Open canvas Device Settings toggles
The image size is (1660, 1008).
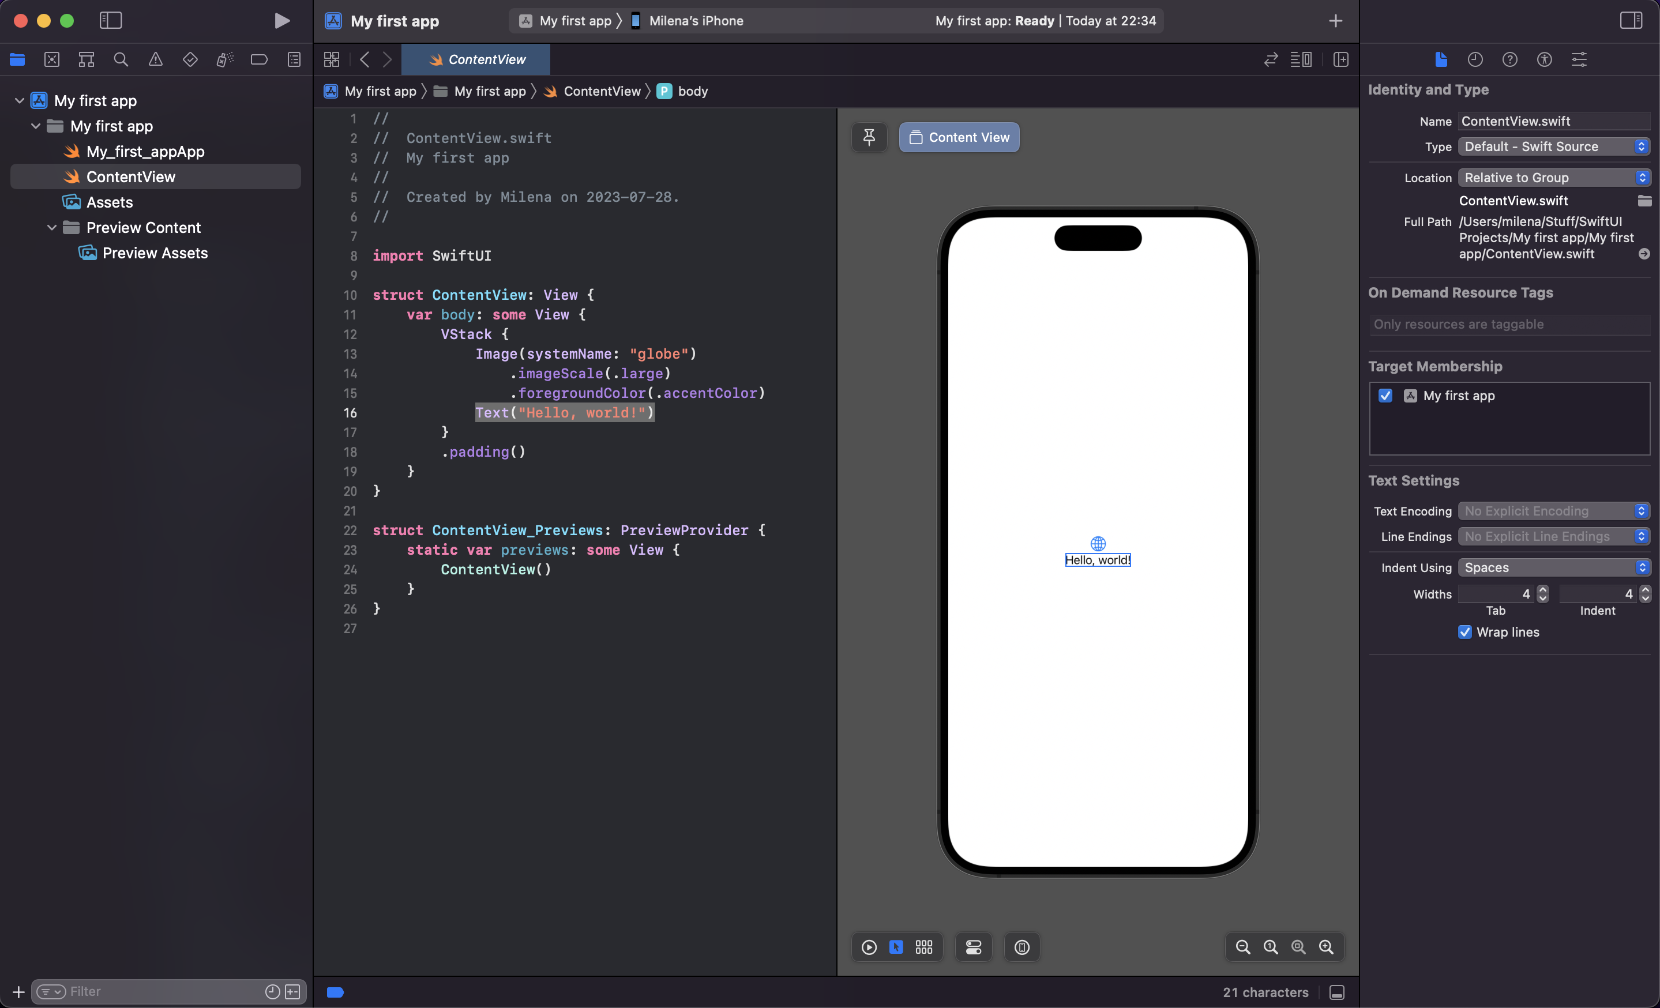tap(974, 947)
